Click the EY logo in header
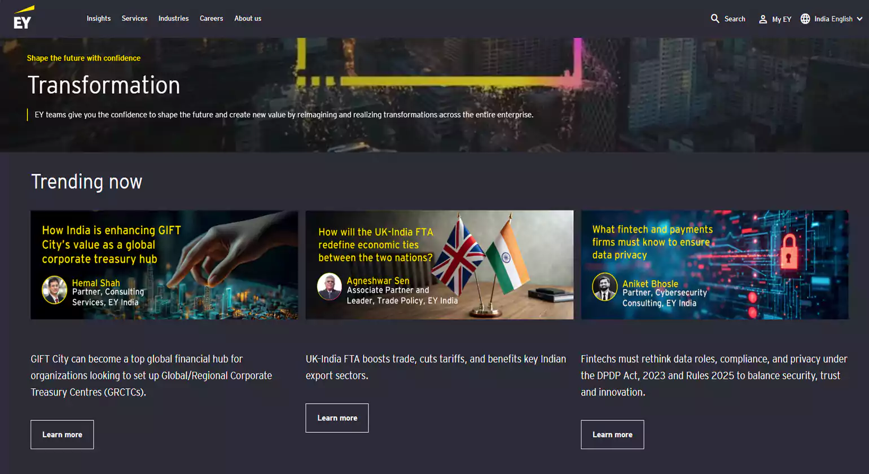The width and height of the screenshot is (869, 474). click(x=24, y=18)
